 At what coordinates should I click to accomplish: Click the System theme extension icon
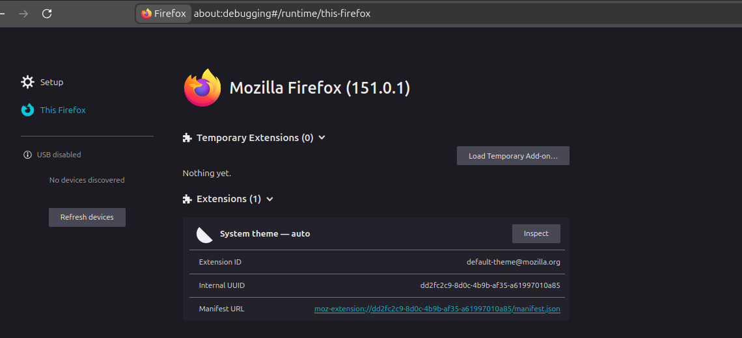point(204,234)
